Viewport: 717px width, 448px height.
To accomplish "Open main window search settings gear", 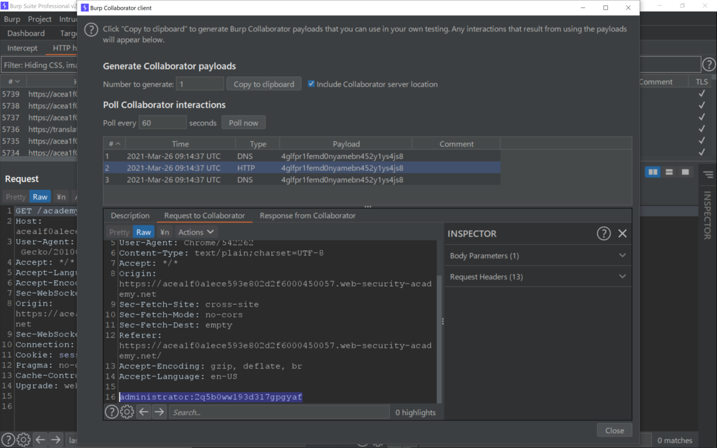I will click(x=23, y=440).
